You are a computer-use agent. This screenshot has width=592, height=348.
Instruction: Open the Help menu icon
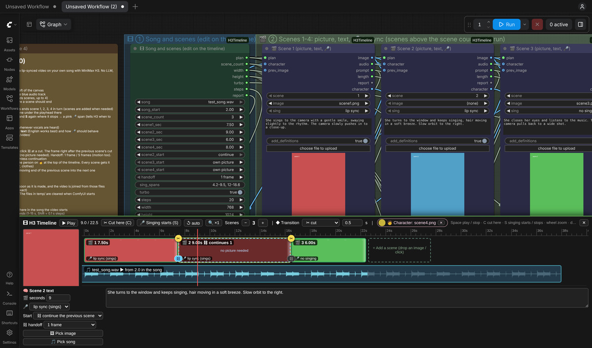(x=9, y=277)
